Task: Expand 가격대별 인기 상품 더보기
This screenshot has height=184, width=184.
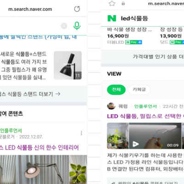Action: click(143, 57)
